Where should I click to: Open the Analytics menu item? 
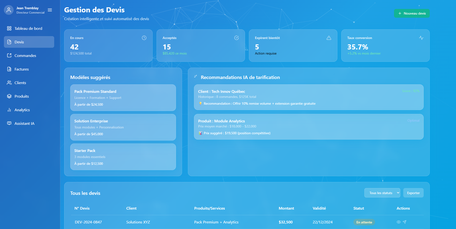click(x=22, y=110)
